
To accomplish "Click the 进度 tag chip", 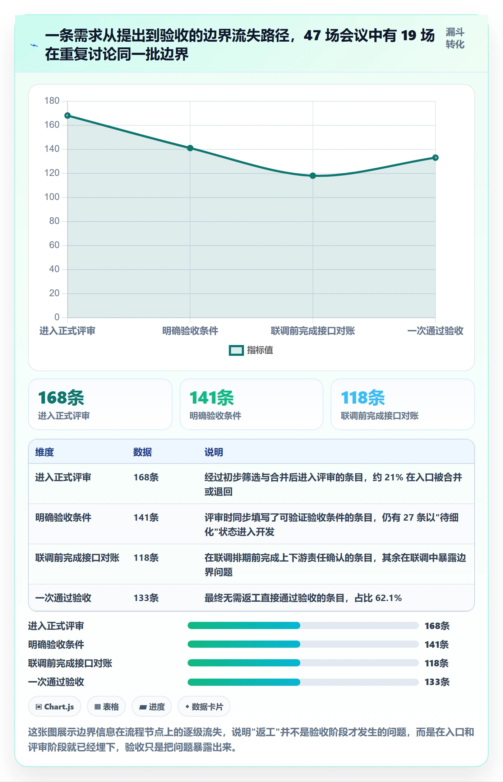I will [x=152, y=707].
